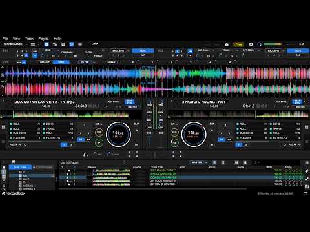Select deck 2 pad bank 1
Image resolution: width=310 pixels, height=232 pixels.
tap(239, 145)
